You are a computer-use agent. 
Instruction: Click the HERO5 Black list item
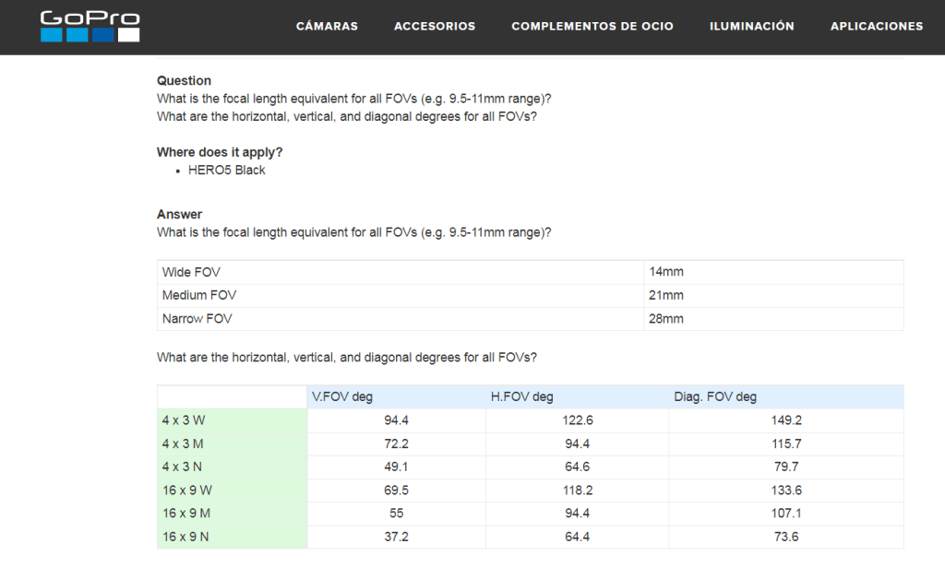(x=226, y=170)
